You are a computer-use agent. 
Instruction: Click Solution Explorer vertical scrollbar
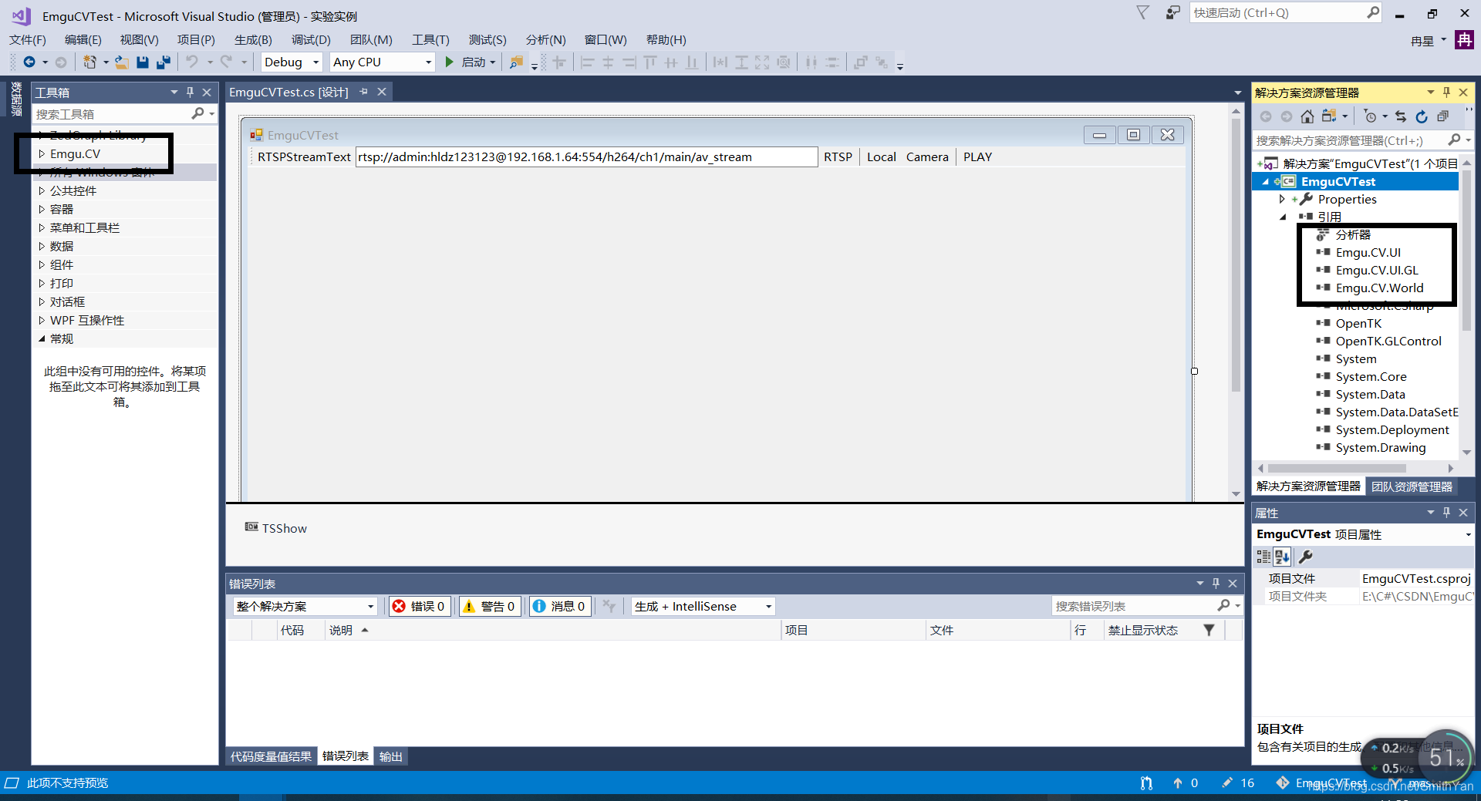pos(1466,252)
